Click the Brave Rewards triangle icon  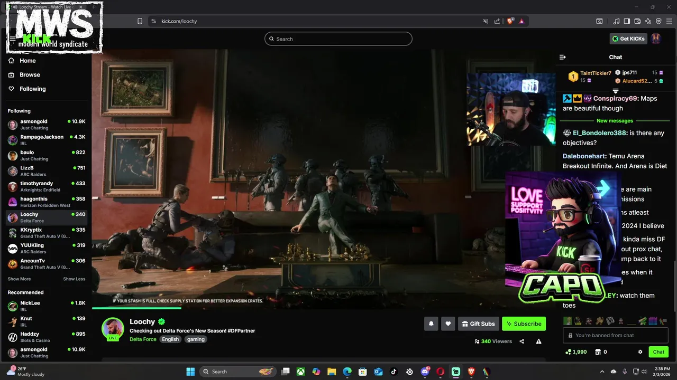coord(522,21)
